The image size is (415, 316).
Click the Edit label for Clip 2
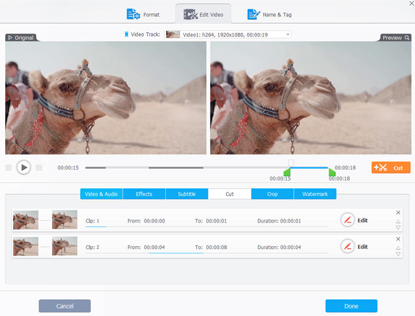click(363, 247)
